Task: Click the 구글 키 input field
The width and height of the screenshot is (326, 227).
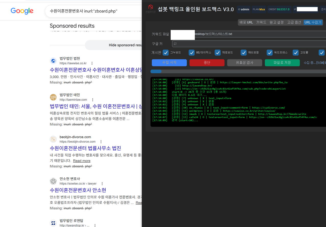Action: point(249,44)
